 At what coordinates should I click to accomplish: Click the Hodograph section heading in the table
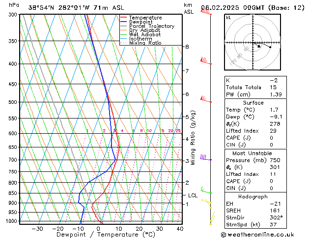coord(253,197)
